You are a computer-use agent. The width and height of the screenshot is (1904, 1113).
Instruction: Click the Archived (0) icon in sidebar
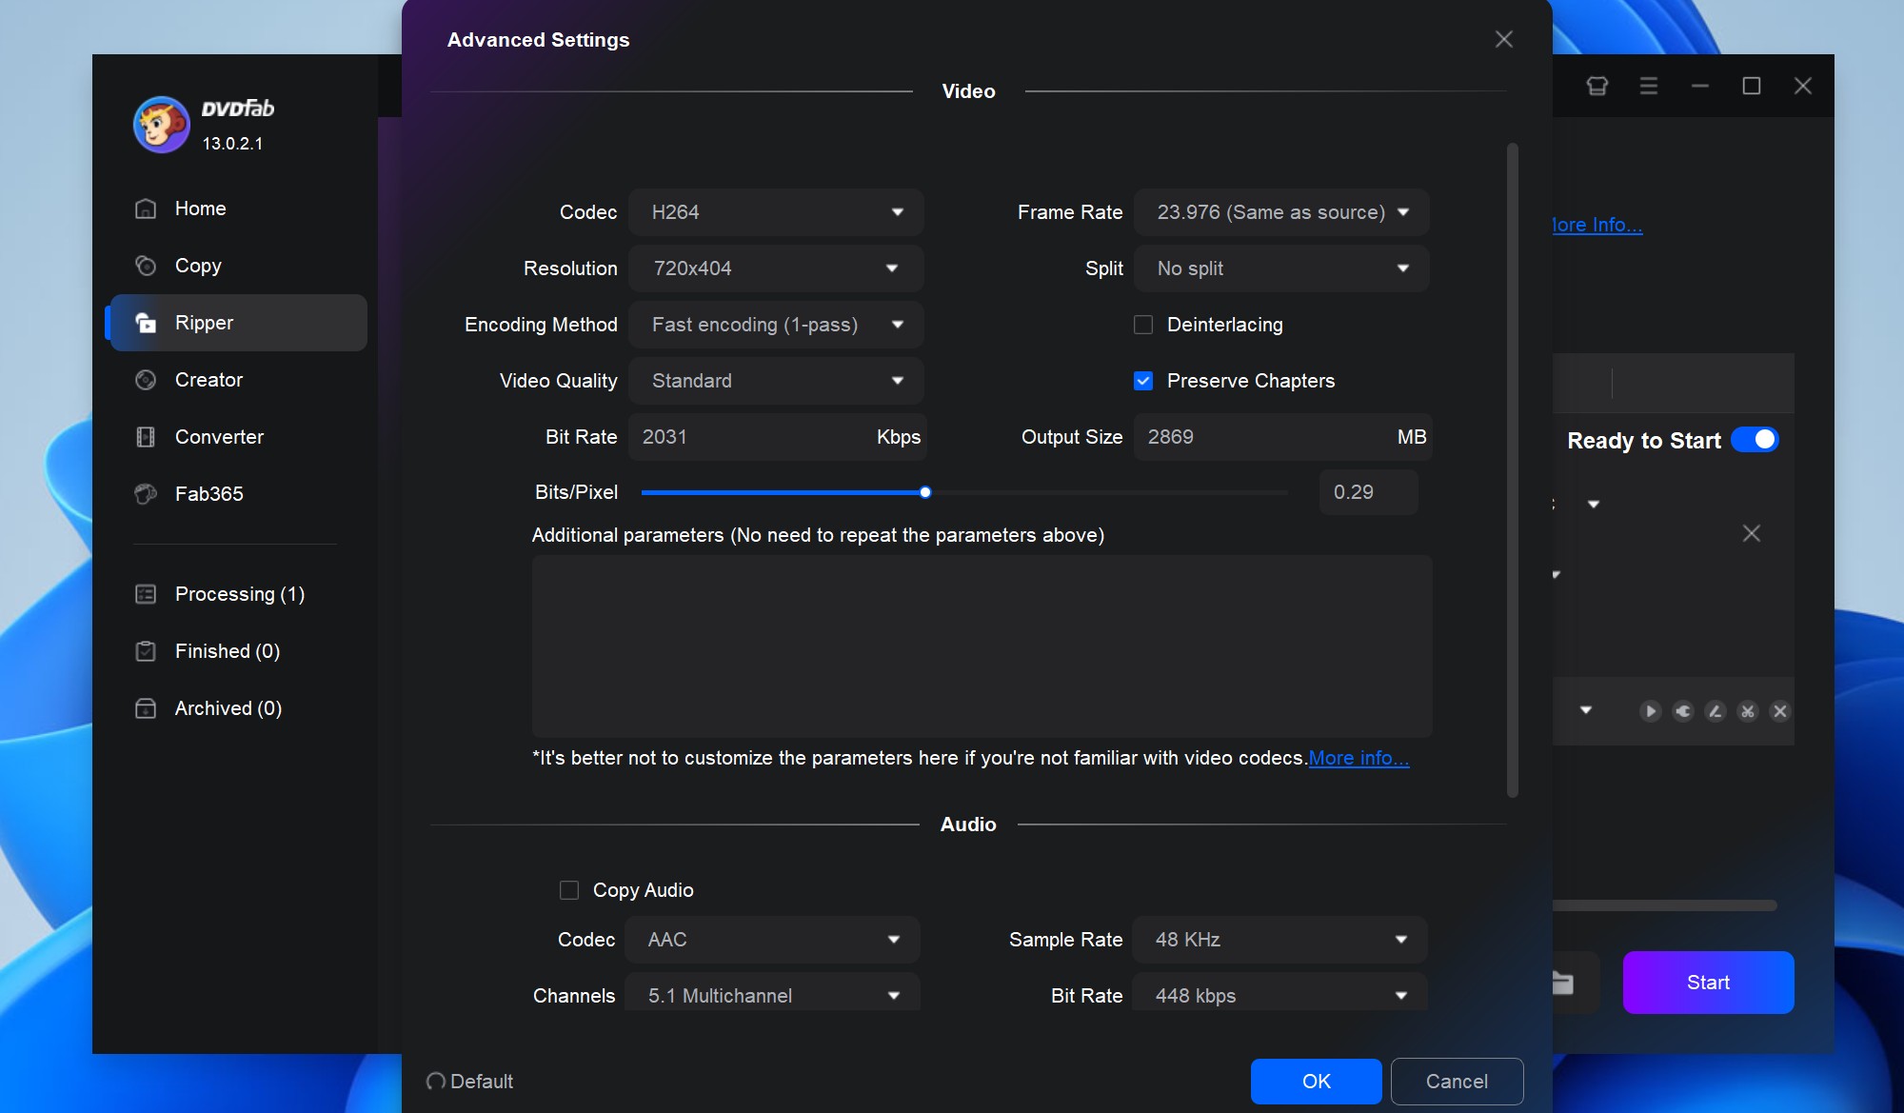147,707
